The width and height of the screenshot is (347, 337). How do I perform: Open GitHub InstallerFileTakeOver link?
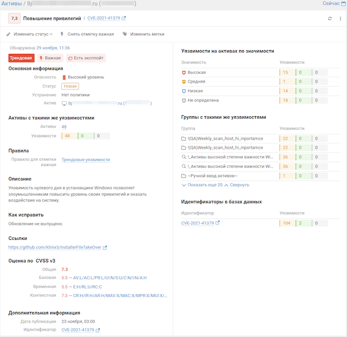(x=54, y=247)
